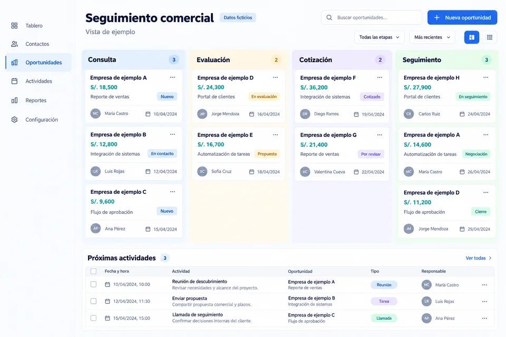This screenshot has height=337, width=506.
Task: Click the Llamada type pill
Action: [384, 318]
